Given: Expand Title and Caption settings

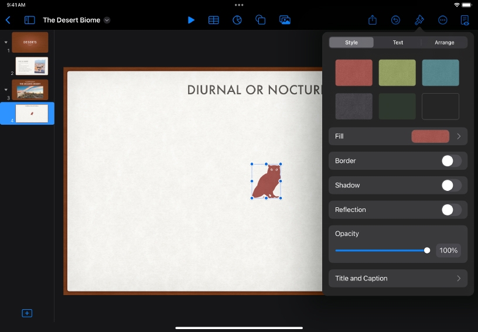Looking at the screenshot, I should 398,279.
